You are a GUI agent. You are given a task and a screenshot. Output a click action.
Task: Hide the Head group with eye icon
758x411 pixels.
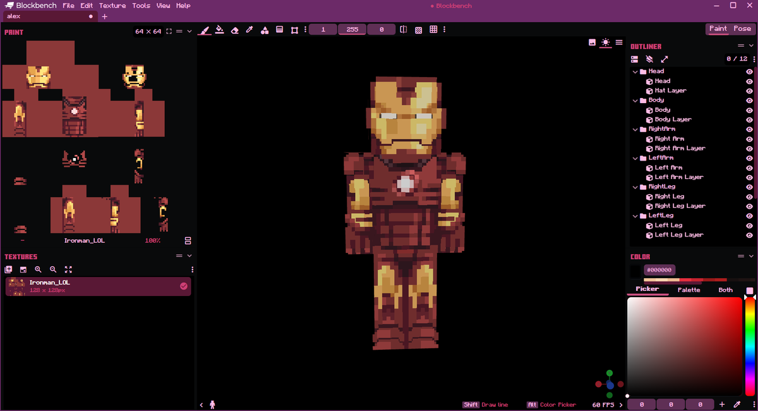pos(749,71)
